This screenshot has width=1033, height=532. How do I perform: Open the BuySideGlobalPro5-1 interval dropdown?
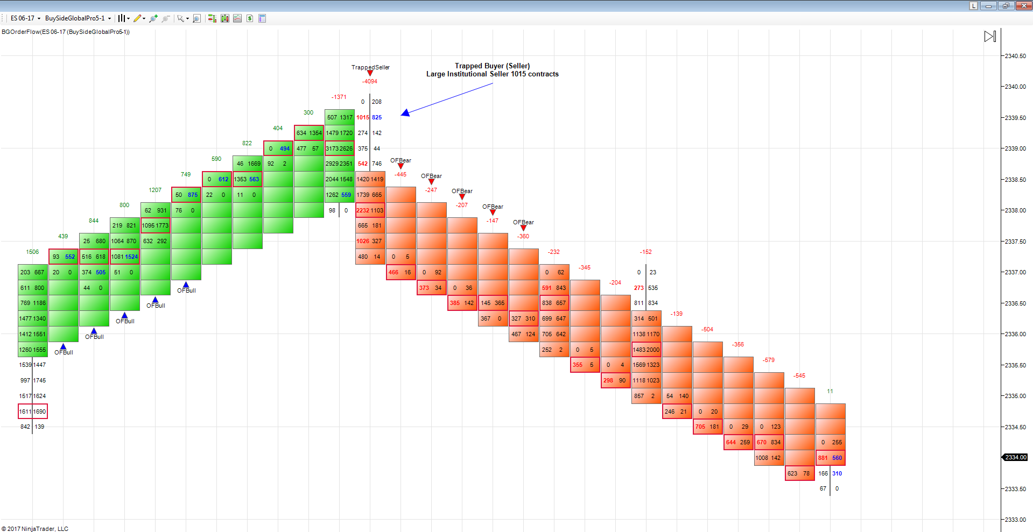pyautogui.click(x=78, y=18)
